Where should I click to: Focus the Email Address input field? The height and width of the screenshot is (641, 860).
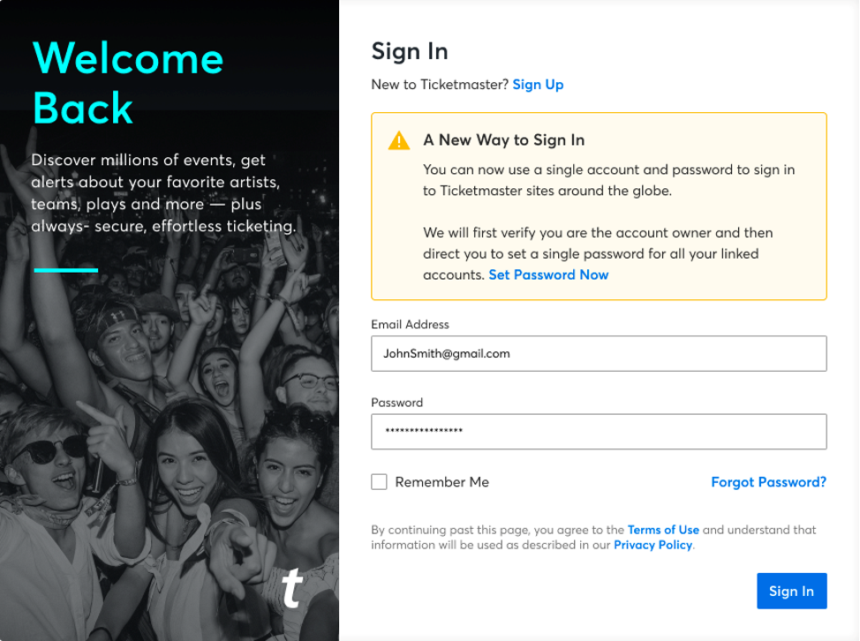click(x=599, y=354)
